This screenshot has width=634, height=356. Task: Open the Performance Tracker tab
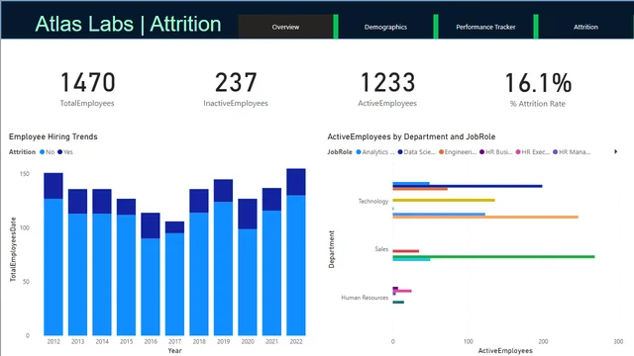pos(485,27)
